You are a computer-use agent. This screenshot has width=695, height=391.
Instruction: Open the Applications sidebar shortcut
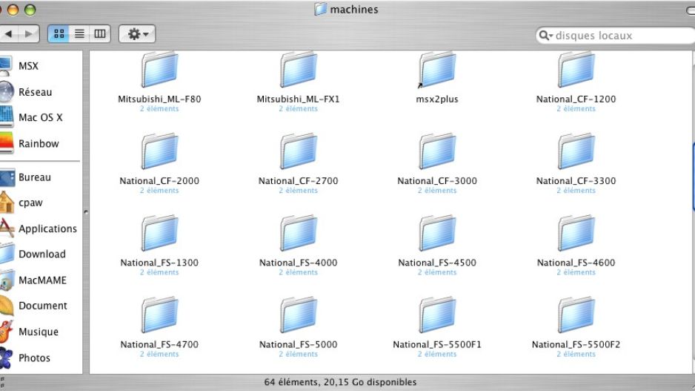(47, 229)
